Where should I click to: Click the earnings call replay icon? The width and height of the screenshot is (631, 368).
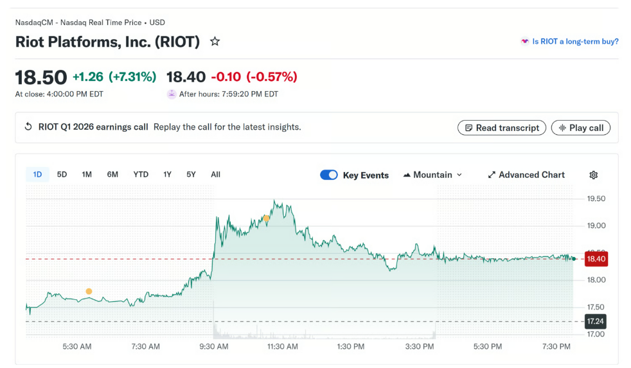coord(28,127)
